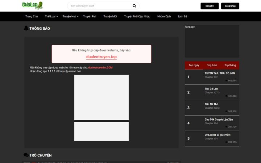
Task: Click the smaller white image placeholder
Action: (x=101, y=131)
